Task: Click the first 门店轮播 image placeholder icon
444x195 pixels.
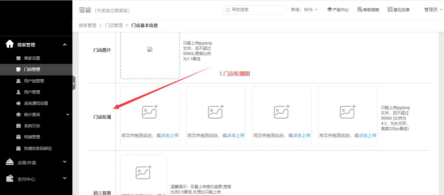Action: tap(150, 112)
